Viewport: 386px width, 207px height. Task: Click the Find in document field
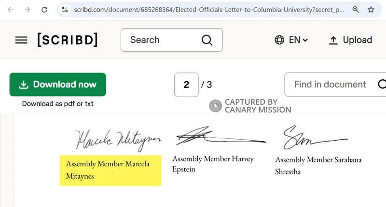coord(330,85)
